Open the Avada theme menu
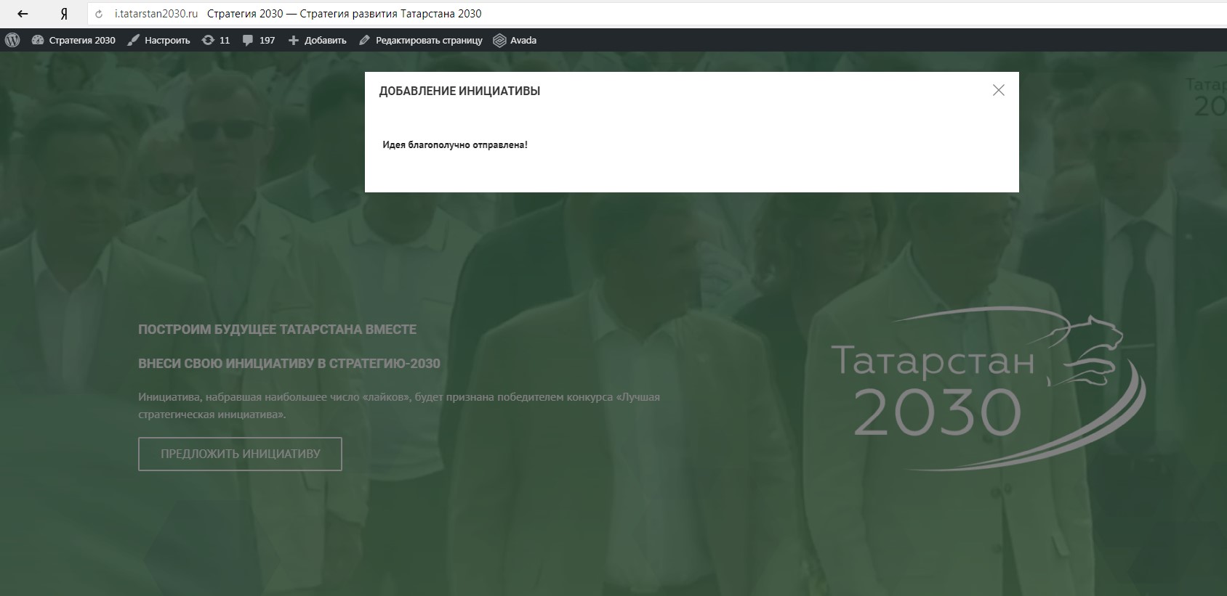The height and width of the screenshot is (596, 1227). [515, 40]
